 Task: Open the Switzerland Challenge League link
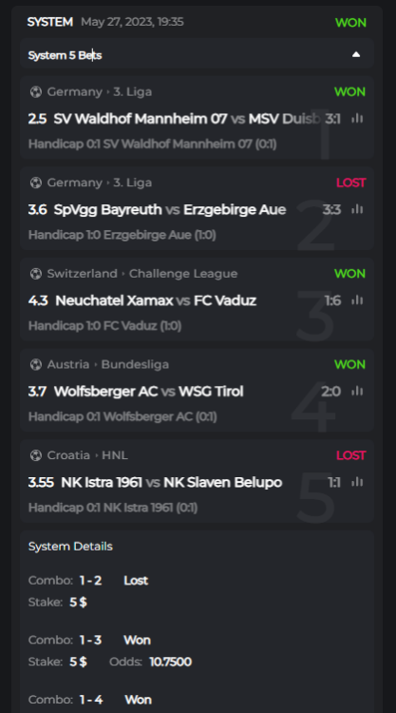[142, 274]
